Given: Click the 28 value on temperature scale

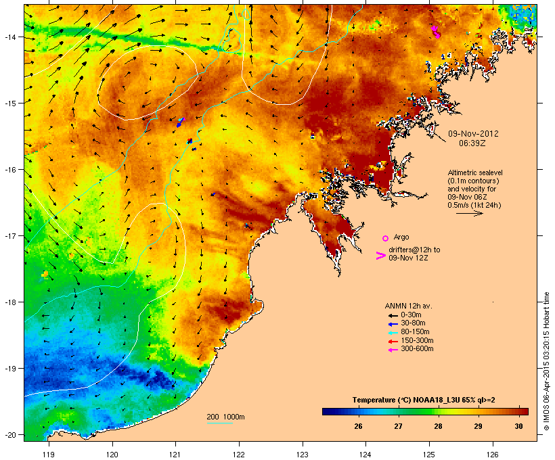Looking at the screenshot, I should [438, 426].
